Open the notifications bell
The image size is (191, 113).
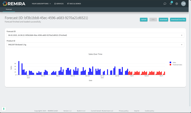coord(171,4)
